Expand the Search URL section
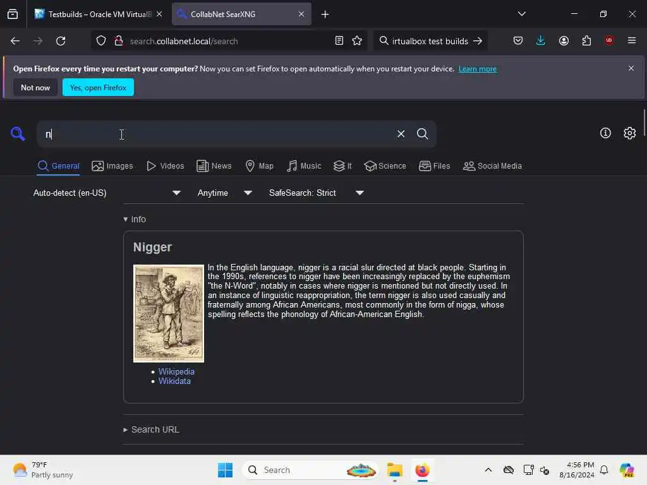 pyautogui.click(x=152, y=429)
